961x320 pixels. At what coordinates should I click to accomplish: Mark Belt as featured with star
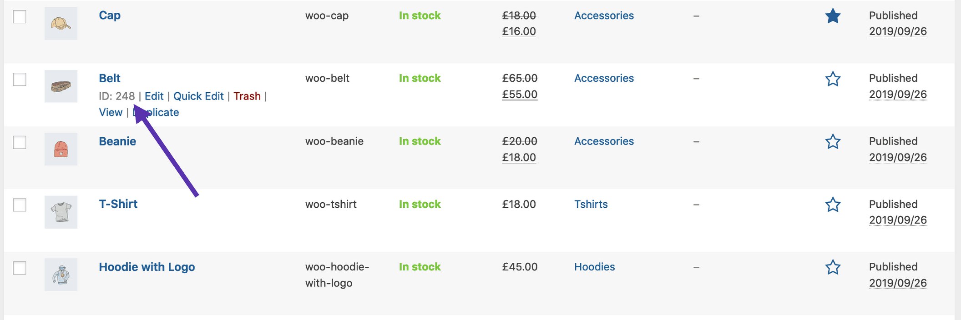coord(833,79)
